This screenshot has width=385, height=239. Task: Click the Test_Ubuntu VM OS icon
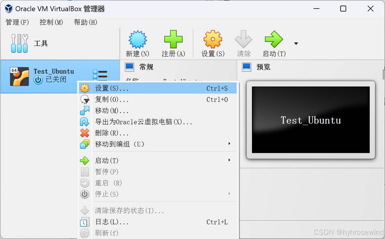[19, 76]
